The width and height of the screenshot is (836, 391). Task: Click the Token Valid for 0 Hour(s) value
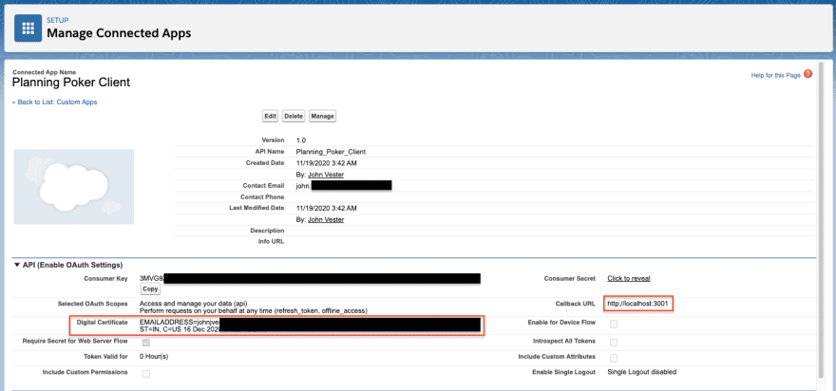[x=154, y=357]
